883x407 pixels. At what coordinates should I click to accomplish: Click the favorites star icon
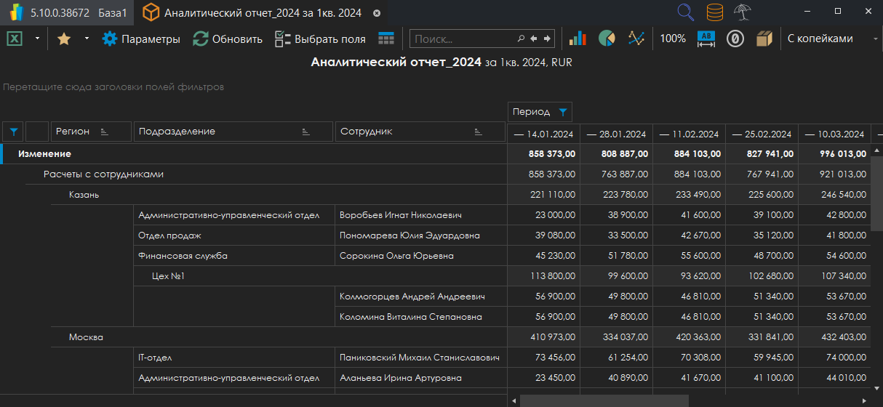(x=64, y=39)
